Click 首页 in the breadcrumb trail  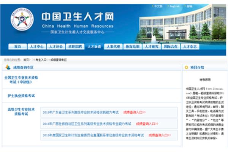[26, 60]
